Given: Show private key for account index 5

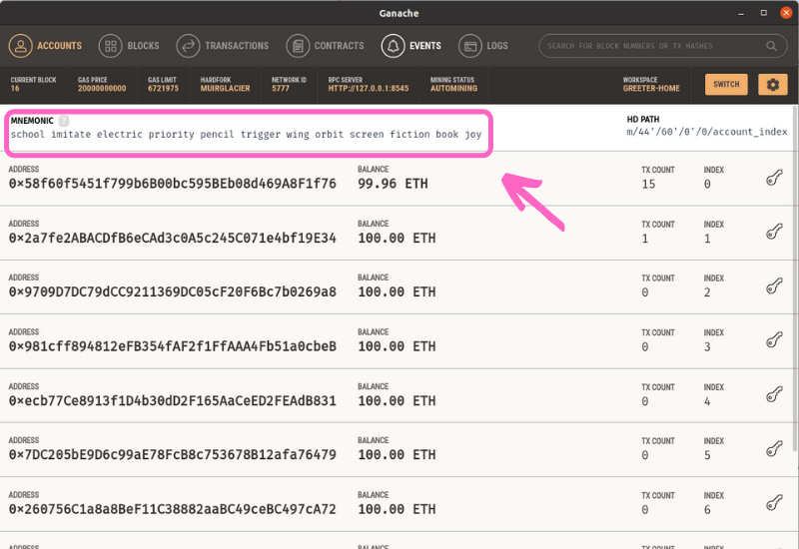Looking at the screenshot, I should [774, 449].
